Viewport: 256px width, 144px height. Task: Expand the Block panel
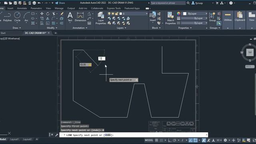coord(156,28)
